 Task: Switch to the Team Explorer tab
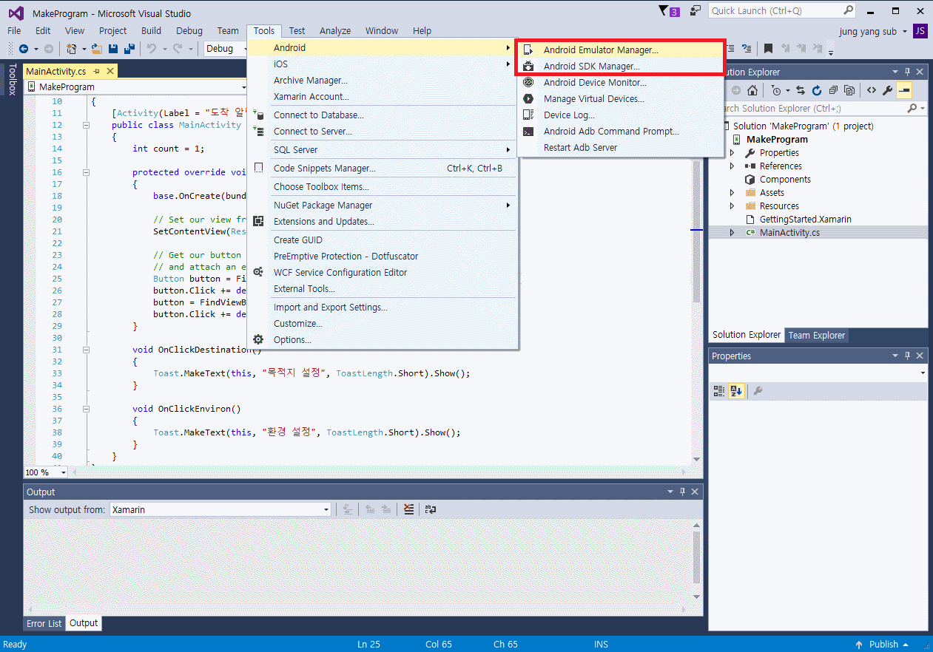click(816, 336)
